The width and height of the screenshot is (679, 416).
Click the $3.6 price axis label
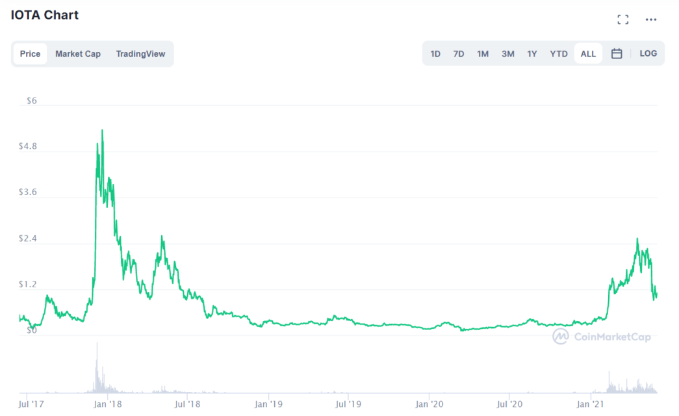coord(28,192)
